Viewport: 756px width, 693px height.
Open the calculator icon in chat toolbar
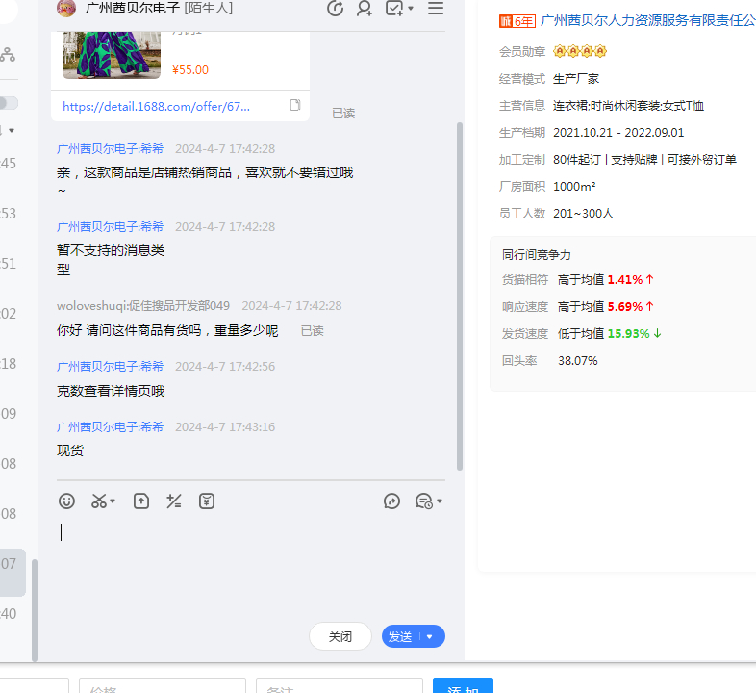tap(174, 500)
